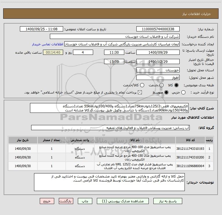Click the request creator field ایمان عباسیان
Screen dimensions: 222x215
(122, 44)
